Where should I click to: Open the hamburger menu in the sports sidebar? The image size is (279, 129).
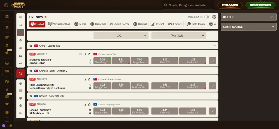[x=20, y=17]
